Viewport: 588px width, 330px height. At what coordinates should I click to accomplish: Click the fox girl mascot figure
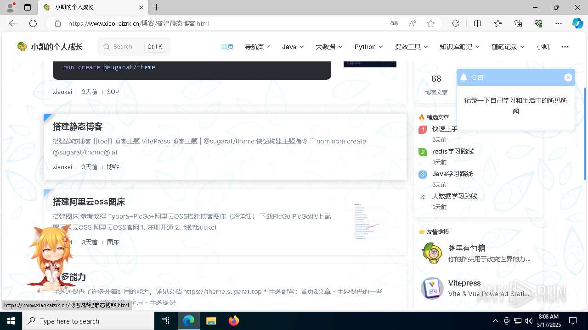[51, 259]
